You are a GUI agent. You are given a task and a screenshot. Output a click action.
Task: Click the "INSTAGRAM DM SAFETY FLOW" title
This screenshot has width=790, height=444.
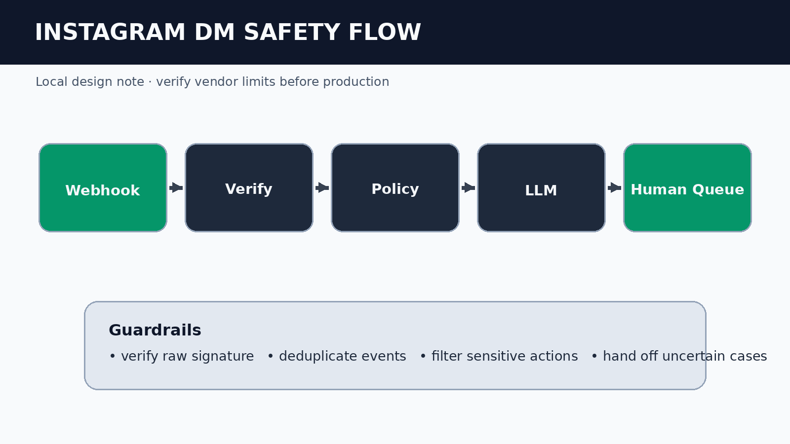click(x=228, y=33)
